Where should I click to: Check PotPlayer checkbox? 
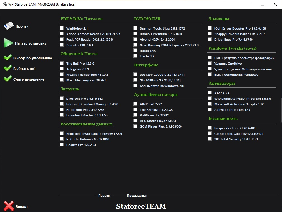(135, 115)
